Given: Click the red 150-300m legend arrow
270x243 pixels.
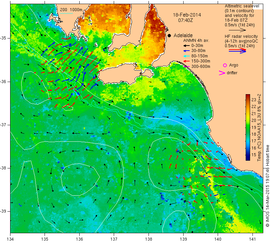Looking at the screenshot, I should (x=186, y=61).
